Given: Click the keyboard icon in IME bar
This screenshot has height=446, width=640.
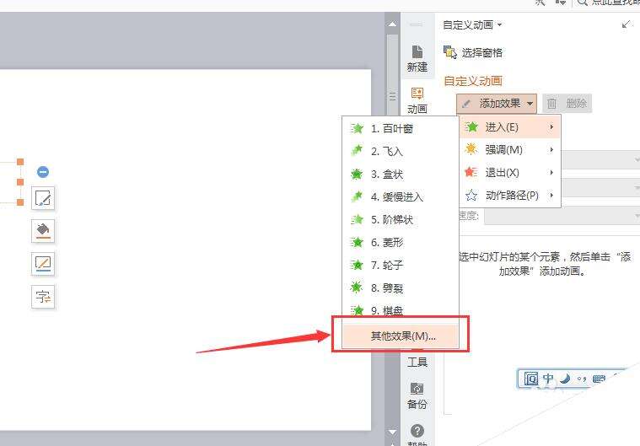Looking at the screenshot, I should click(599, 379).
